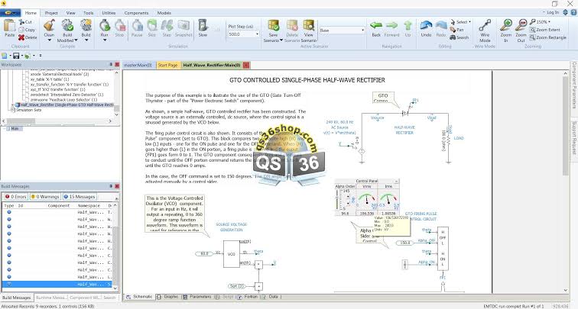
Task: Adjust the Alpha Order slider in Control Panel
Action: 336,200
